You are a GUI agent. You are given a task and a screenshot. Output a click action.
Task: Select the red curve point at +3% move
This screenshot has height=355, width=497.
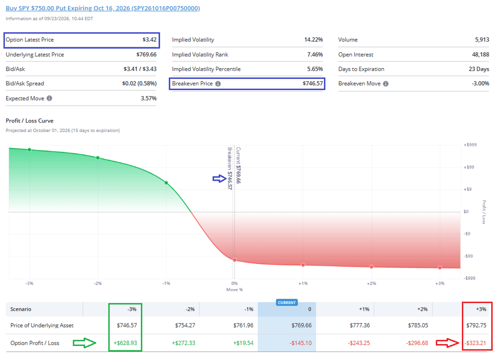pyautogui.click(x=440, y=268)
